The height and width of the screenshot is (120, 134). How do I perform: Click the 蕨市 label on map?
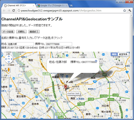click(x=88, y=114)
